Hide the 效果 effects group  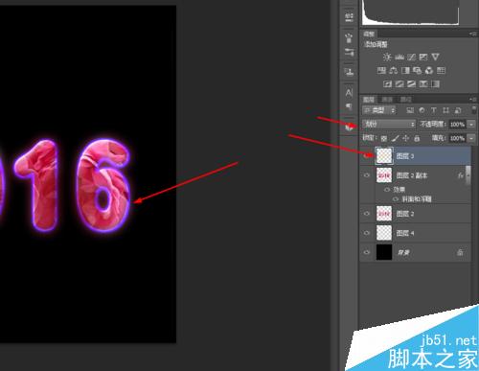click(x=387, y=190)
